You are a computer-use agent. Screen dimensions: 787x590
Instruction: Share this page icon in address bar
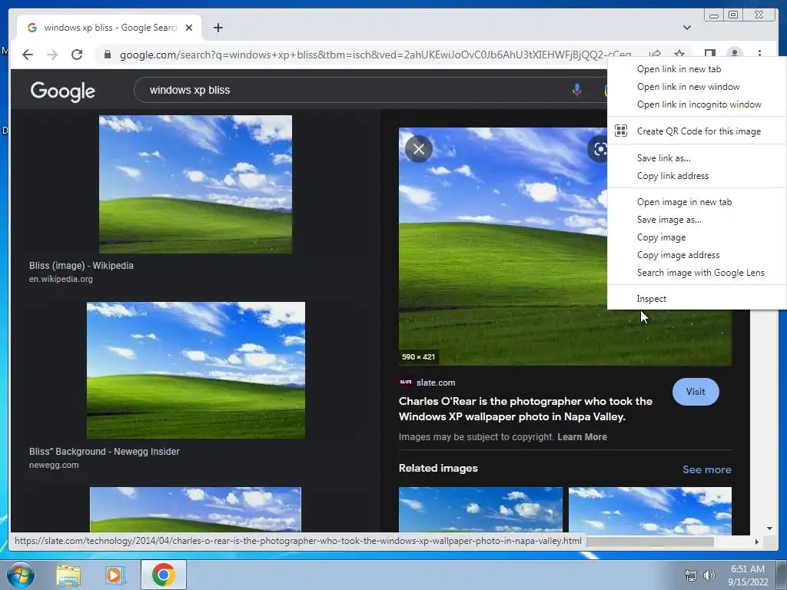click(655, 55)
